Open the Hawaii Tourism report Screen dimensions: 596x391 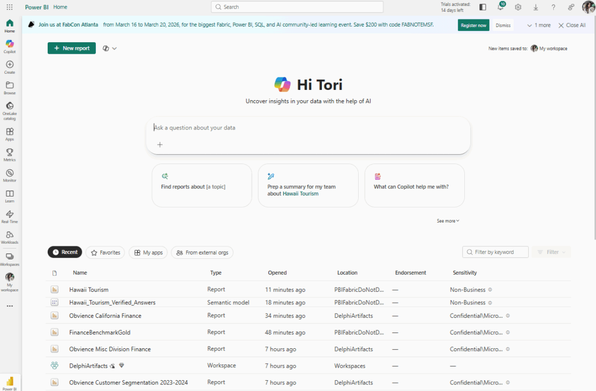(89, 290)
